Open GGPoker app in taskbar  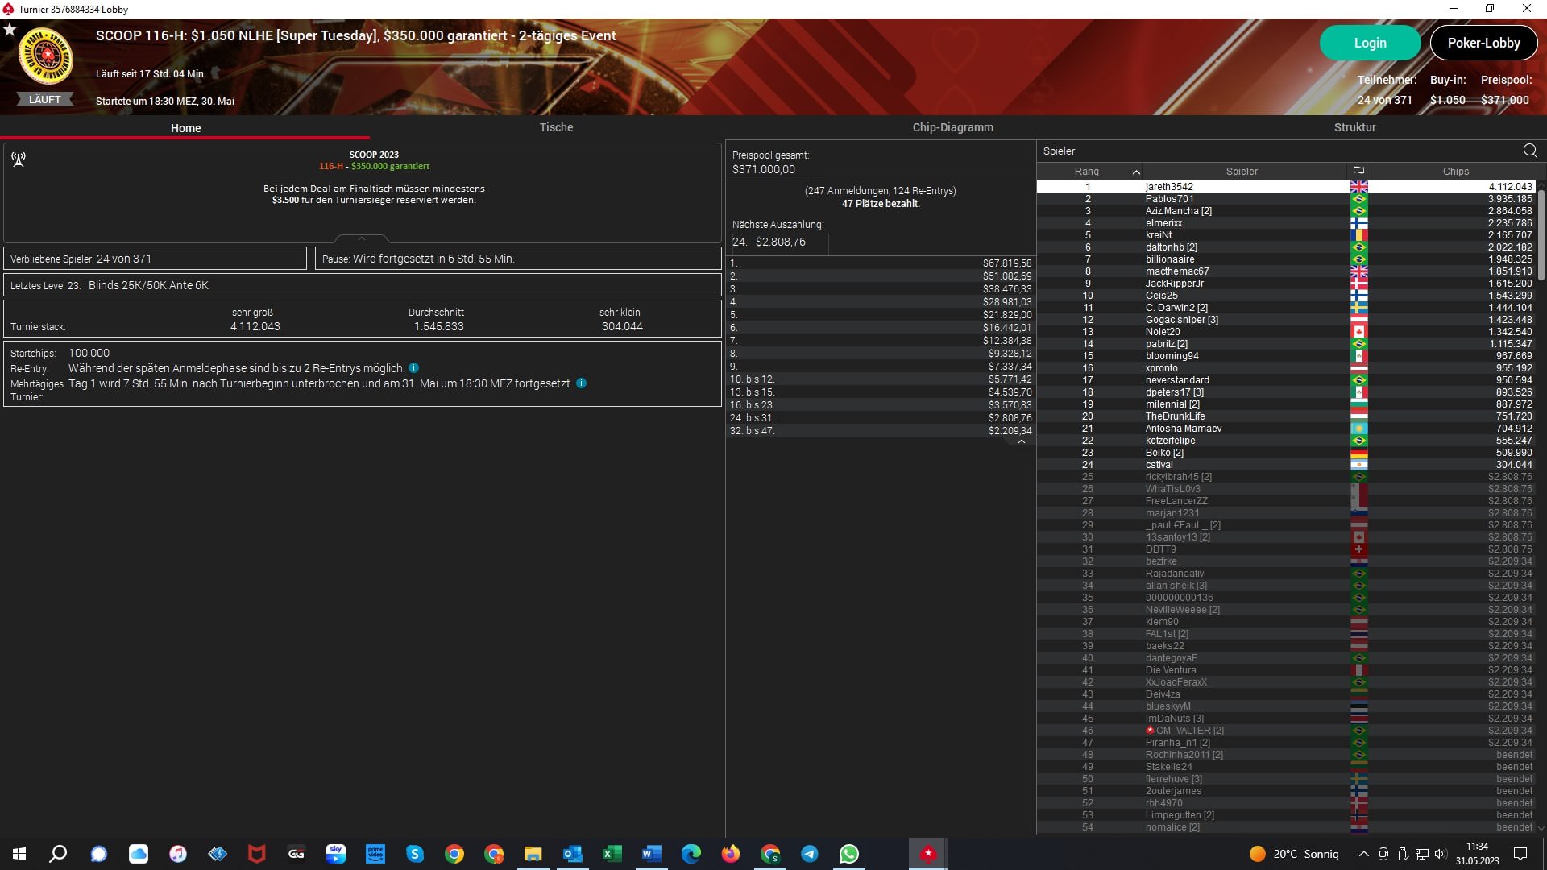click(297, 854)
